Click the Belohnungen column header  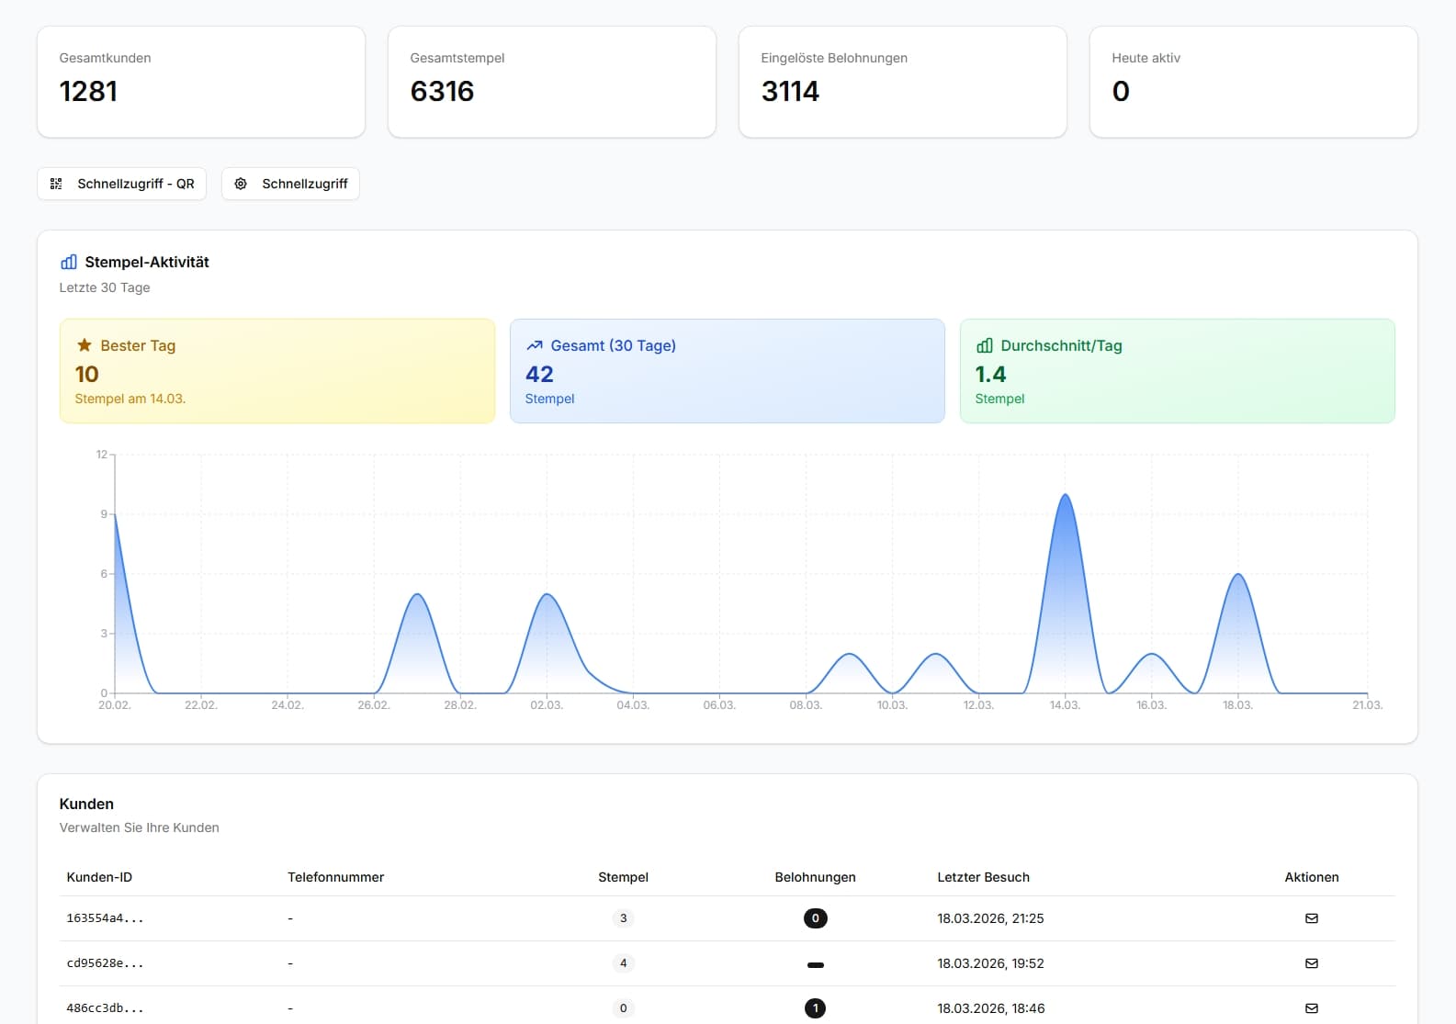click(816, 877)
